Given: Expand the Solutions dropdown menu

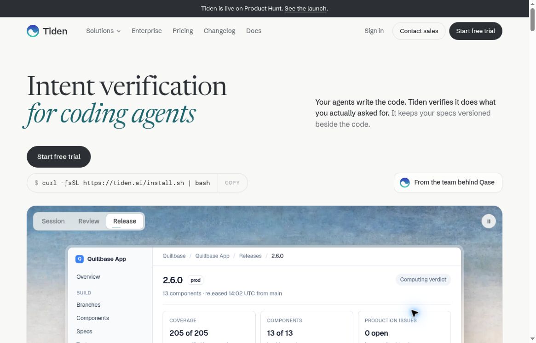Looking at the screenshot, I should [103, 31].
